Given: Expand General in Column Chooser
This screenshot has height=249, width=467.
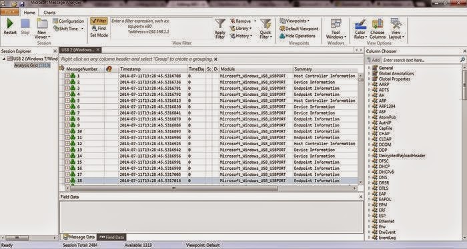Looking at the screenshot, I should (370, 68).
